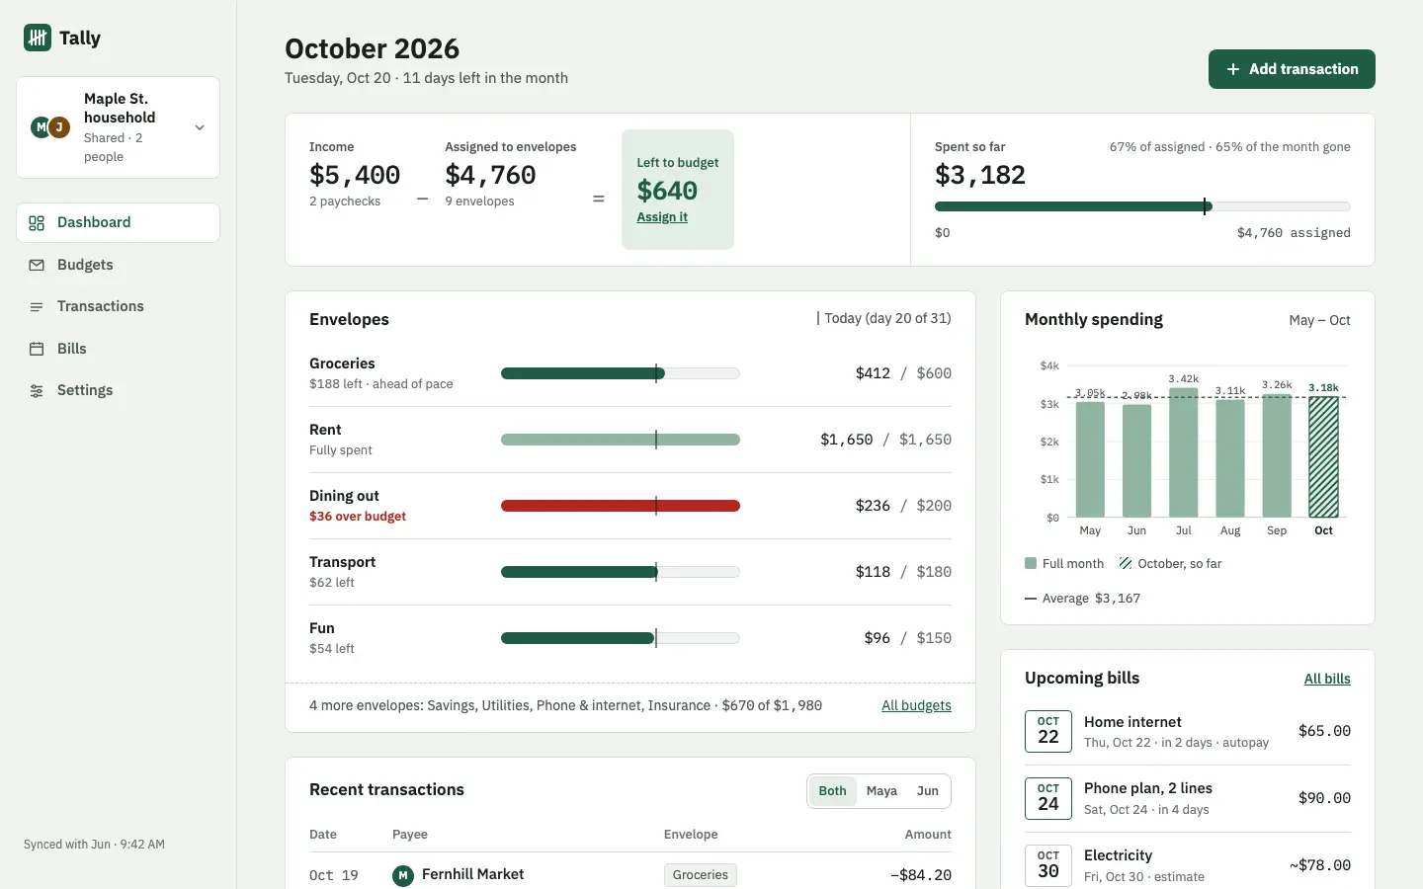Open the Dashboard page

119,223
